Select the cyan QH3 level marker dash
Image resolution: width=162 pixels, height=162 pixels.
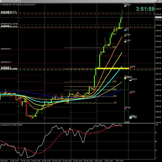pyautogui.click(x=125, y=30)
